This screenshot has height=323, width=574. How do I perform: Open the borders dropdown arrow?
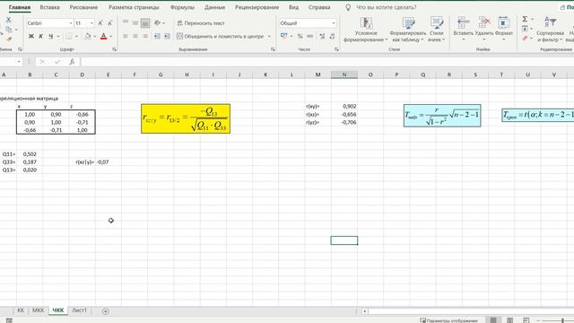point(76,36)
